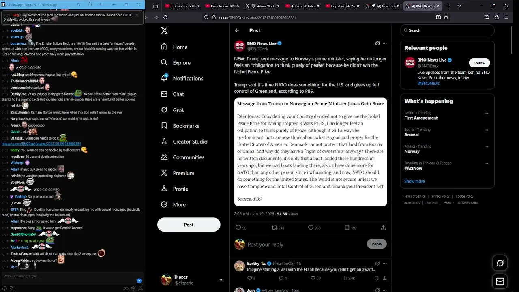Screen dimensions: 519x292
Task: Click Show more under trends
Action: click(x=414, y=181)
